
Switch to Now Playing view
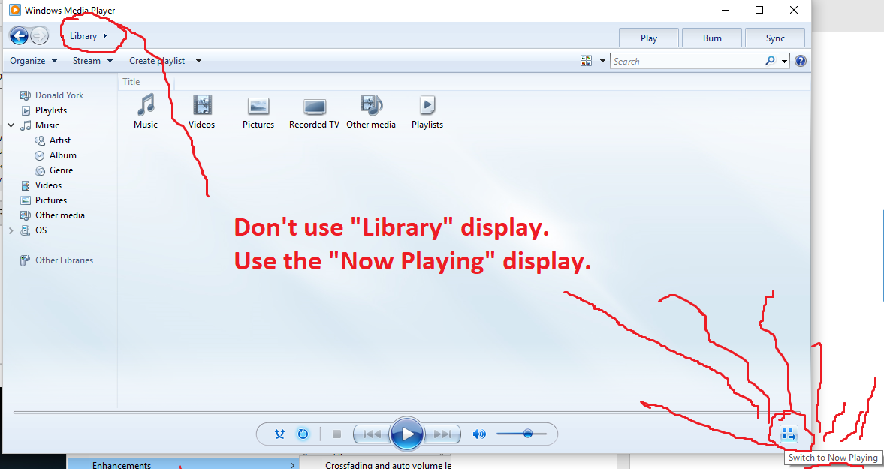tap(788, 434)
